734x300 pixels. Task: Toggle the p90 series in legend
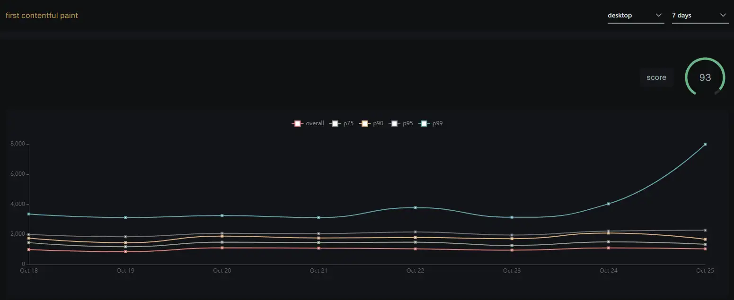tap(371, 123)
